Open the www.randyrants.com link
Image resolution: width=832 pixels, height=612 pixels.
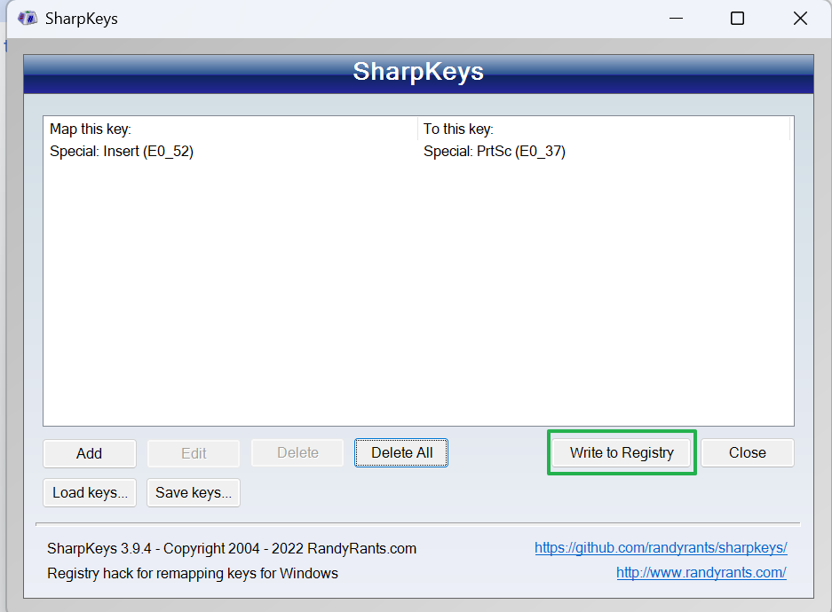point(701,573)
